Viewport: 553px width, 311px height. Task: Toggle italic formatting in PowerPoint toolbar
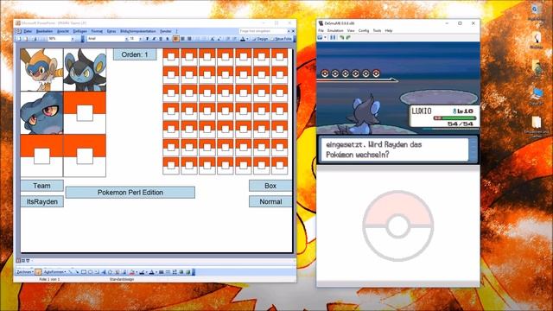154,39
